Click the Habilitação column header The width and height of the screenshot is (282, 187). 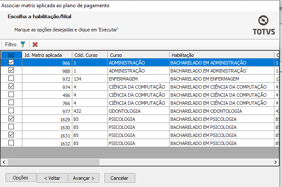(x=222, y=55)
